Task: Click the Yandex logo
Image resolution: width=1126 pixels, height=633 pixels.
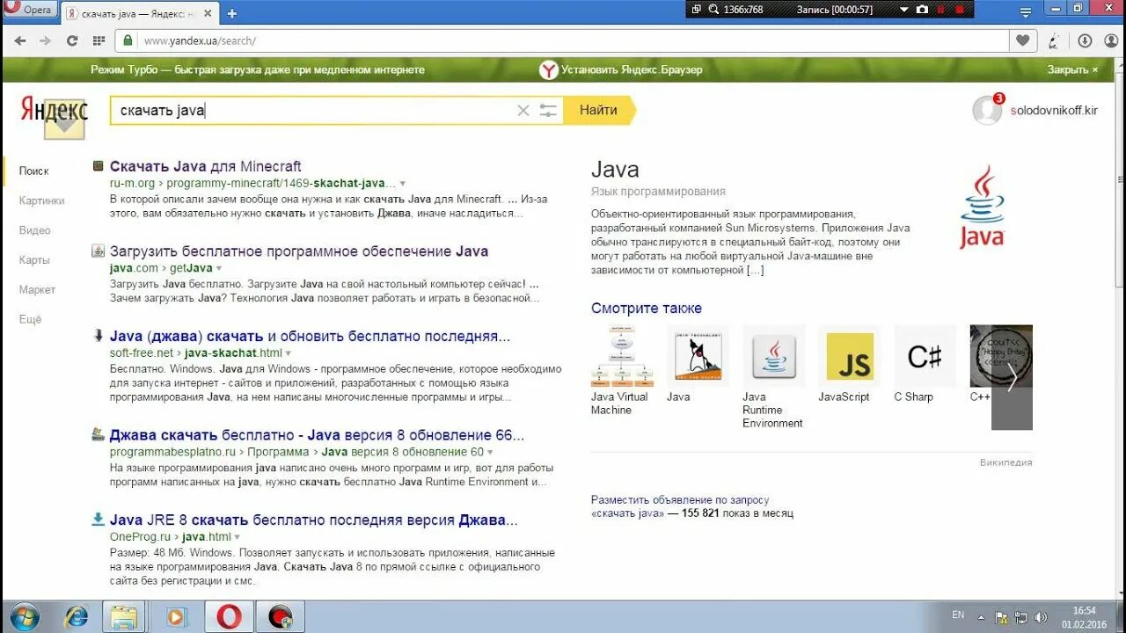Action: click(54, 109)
